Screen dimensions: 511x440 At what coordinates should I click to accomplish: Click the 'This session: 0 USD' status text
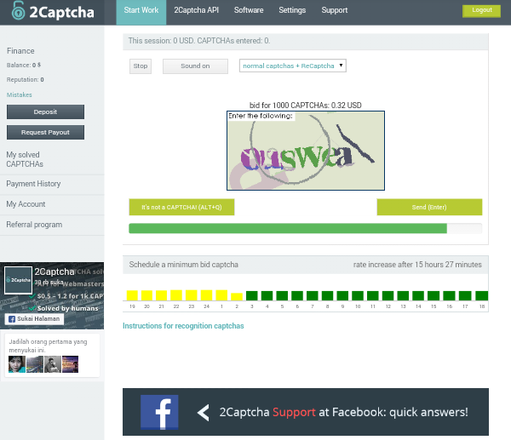[x=199, y=41]
